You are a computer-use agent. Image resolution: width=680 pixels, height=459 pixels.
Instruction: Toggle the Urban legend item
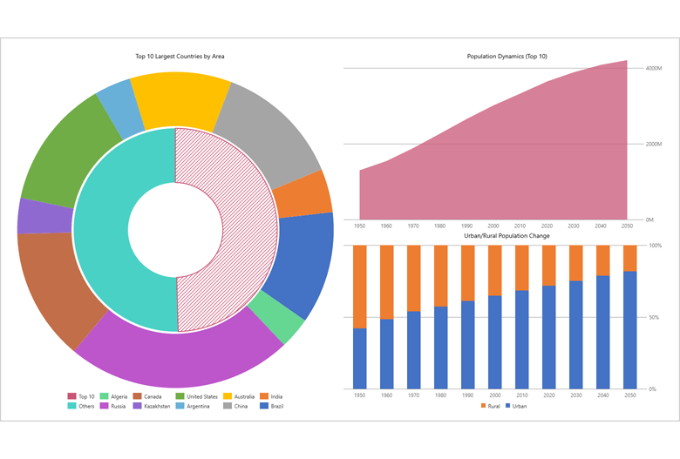(x=514, y=406)
